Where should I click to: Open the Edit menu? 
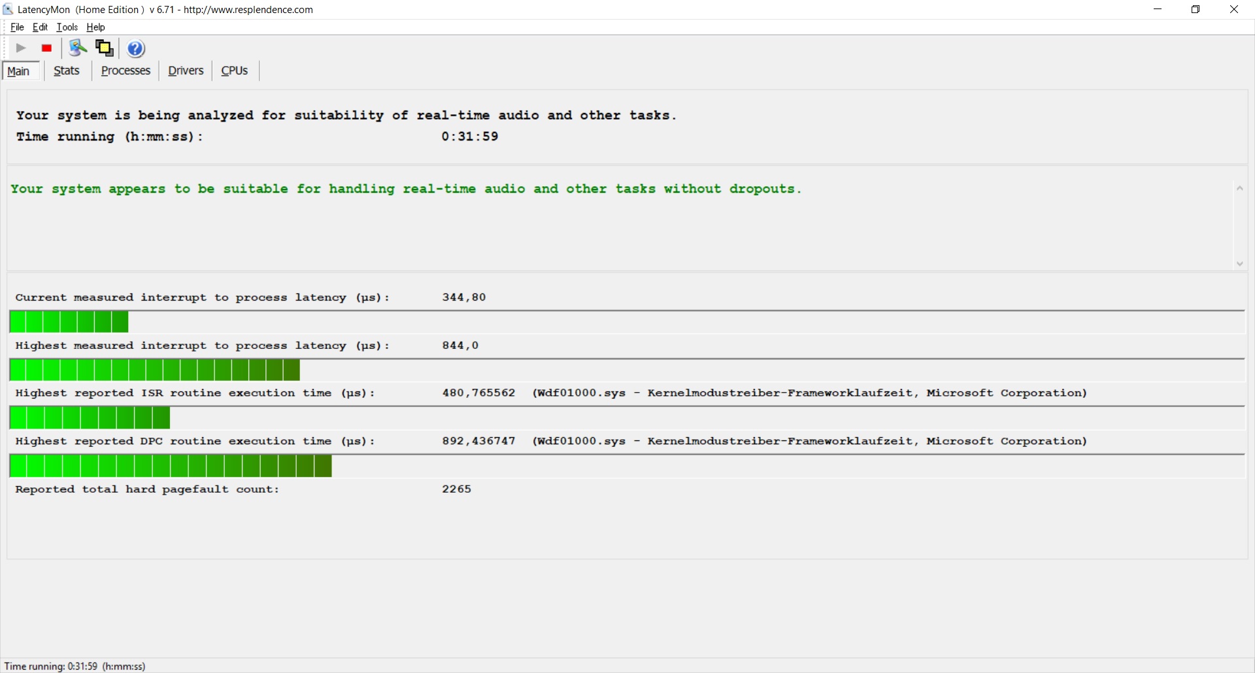[x=40, y=27]
